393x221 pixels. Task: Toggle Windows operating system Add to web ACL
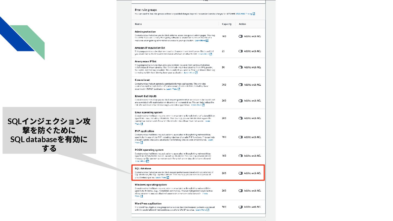click(240, 191)
